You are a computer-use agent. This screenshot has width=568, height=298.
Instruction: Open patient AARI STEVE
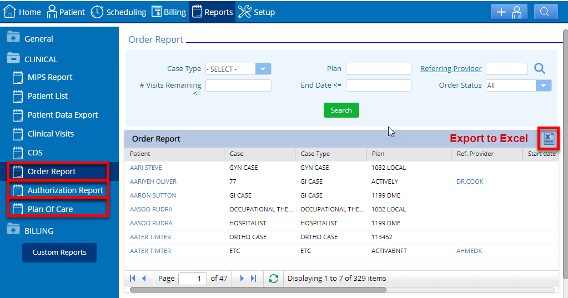pyautogui.click(x=146, y=168)
